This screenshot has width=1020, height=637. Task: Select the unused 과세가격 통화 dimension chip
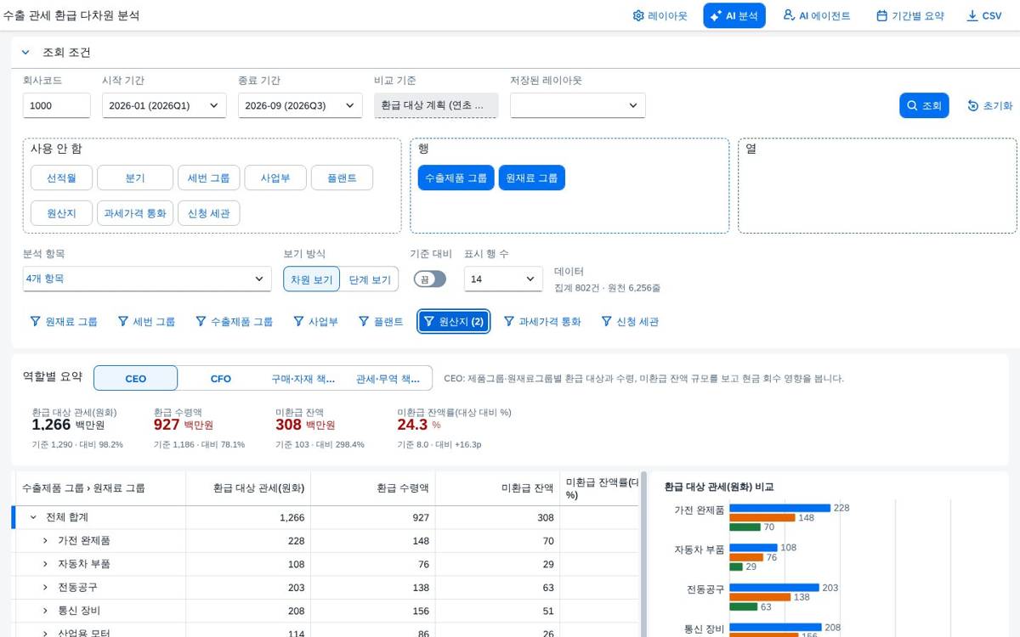point(135,213)
